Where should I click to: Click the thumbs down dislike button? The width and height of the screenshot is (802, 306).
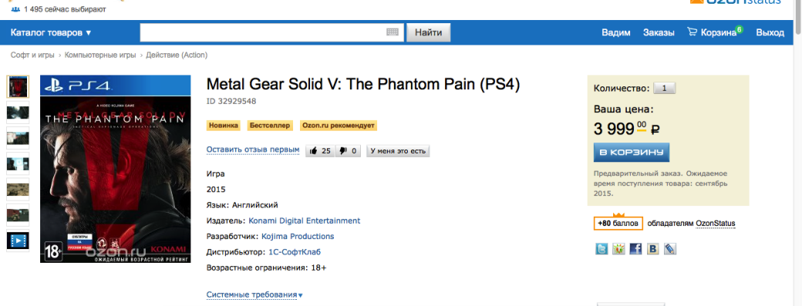tap(348, 151)
